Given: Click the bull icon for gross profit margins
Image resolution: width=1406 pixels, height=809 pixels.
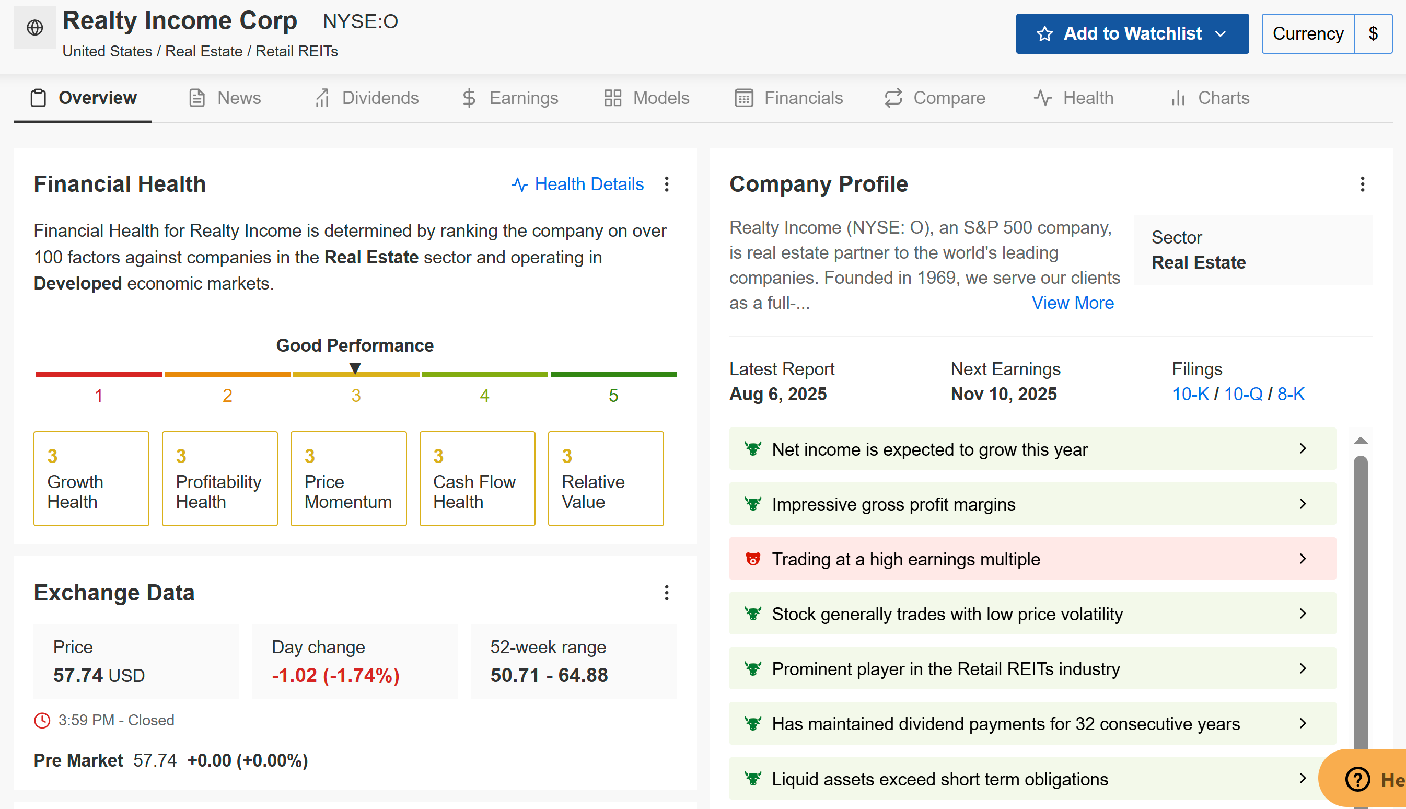Looking at the screenshot, I should pyautogui.click(x=753, y=503).
